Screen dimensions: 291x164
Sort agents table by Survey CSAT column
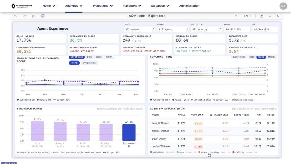point(242,115)
